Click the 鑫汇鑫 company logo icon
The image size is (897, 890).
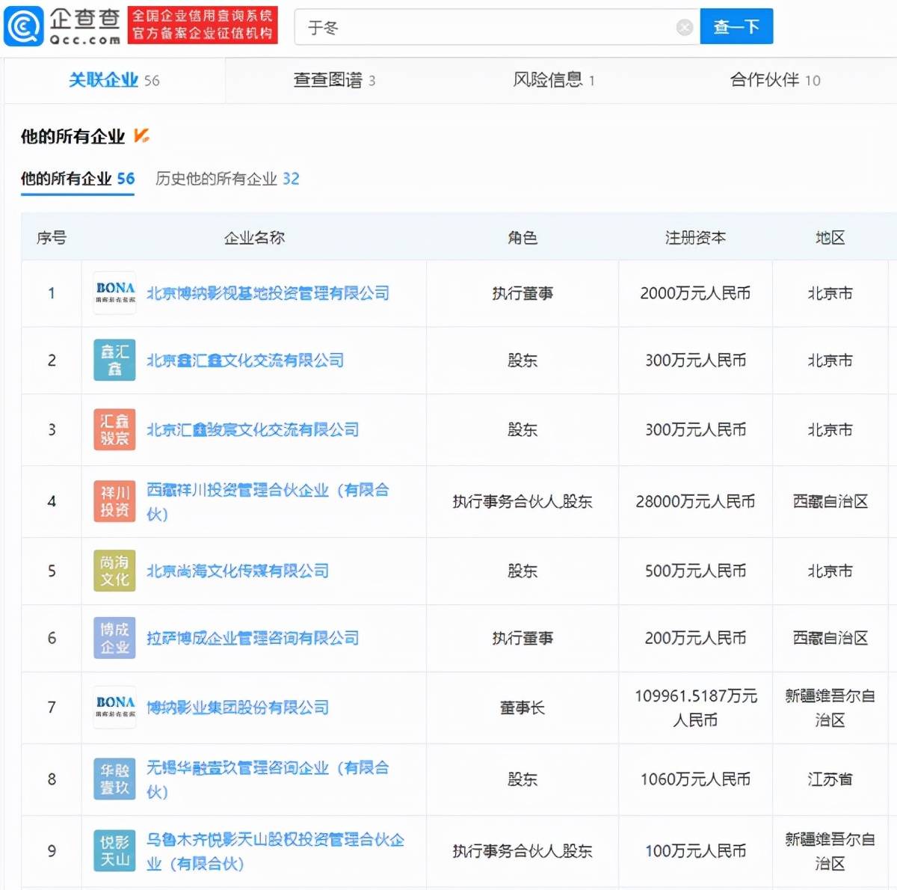tap(114, 360)
